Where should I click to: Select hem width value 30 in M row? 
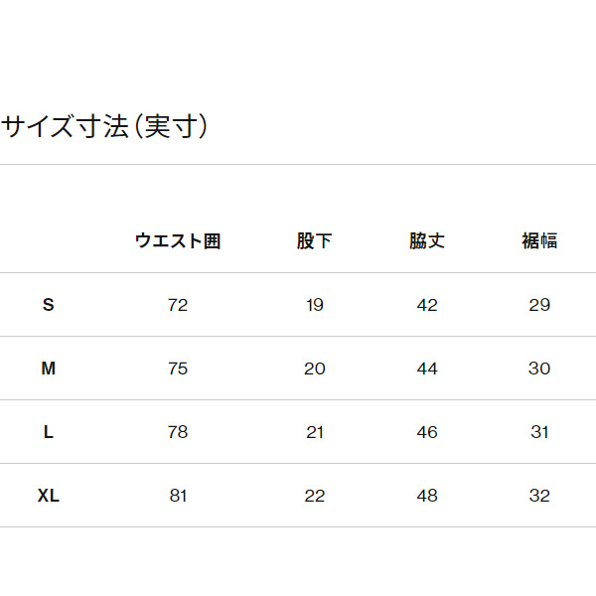[x=539, y=369]
